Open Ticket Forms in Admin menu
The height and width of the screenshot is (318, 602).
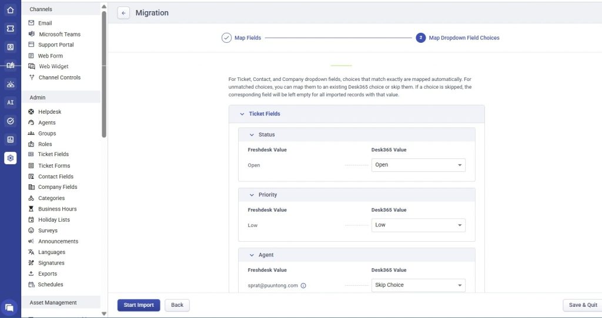(x=54, y=165)
